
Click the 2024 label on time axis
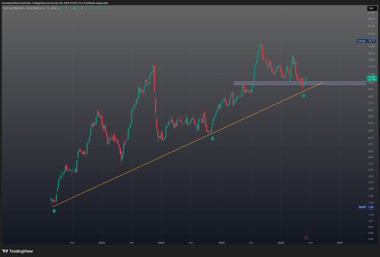point(161,243)
